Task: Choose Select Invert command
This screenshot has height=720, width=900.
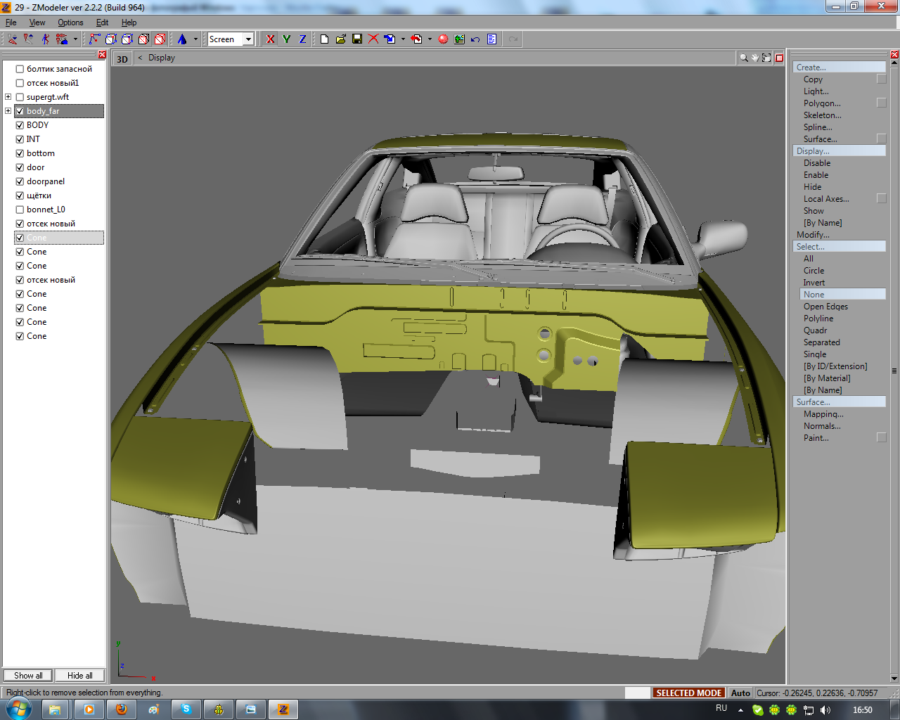Action: (x=814, y=283)
